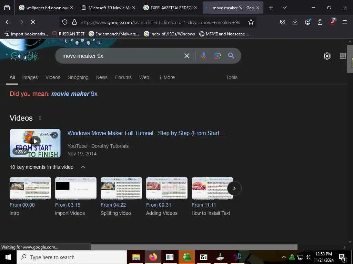Viewport: 353px width, 264px height.
Task: Open the Save to Pocket button
Action: click(x=283, y=22)
